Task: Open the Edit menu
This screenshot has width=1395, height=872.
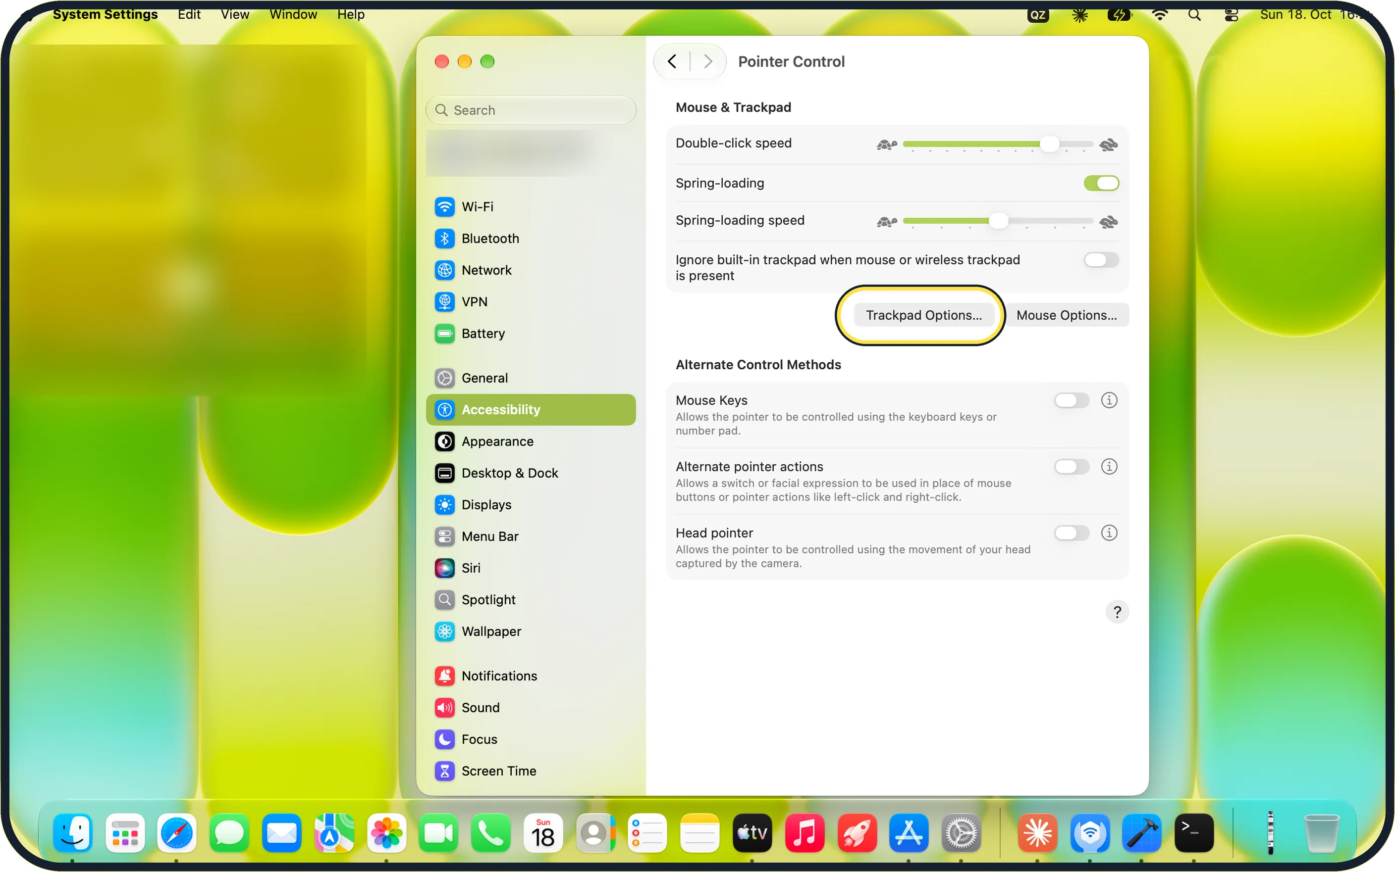Action: pos(189,14)
